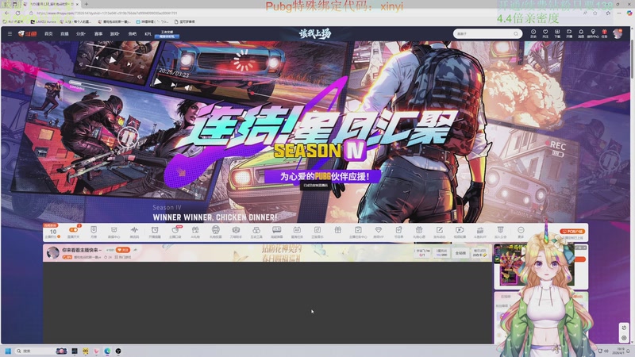Open the 高能弹幕 danmaku icon
The width and height of the screenshot is (635, 357).
[x=276, y=232]
